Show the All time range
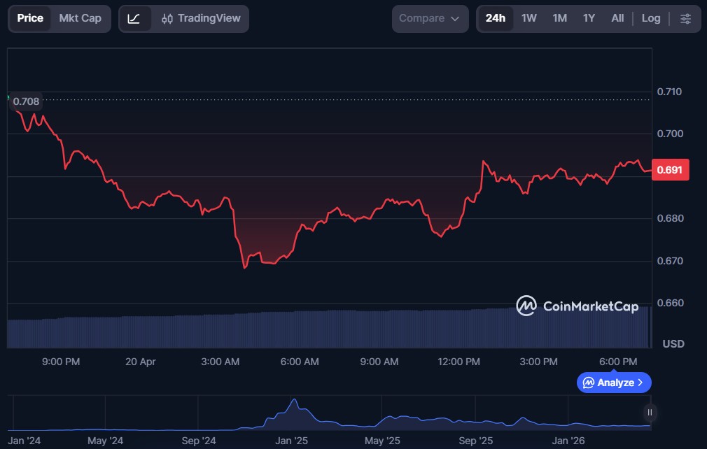Viewport: 707px width, 449px height. point(617,18)
